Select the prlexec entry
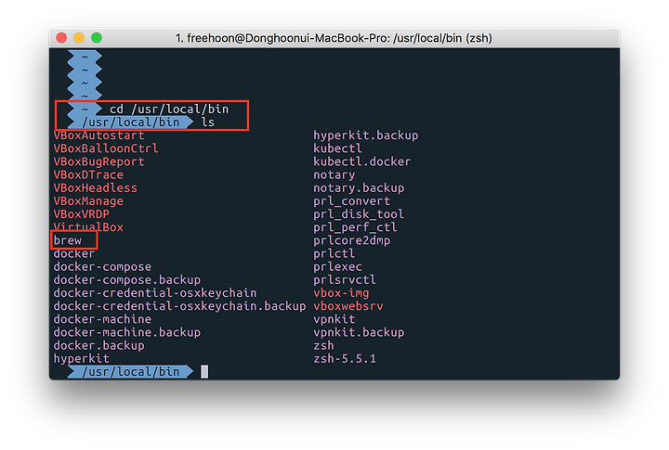The height and width of the screenshot is (450, 669). (x=337, y=267)
